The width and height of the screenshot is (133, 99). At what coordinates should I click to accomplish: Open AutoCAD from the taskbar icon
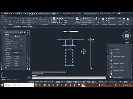coord(83,85)
